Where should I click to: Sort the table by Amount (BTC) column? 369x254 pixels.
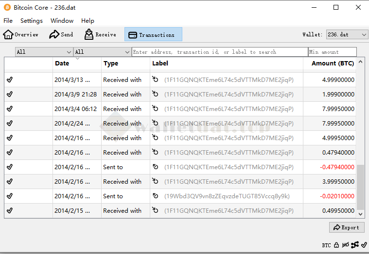(333, 63)
